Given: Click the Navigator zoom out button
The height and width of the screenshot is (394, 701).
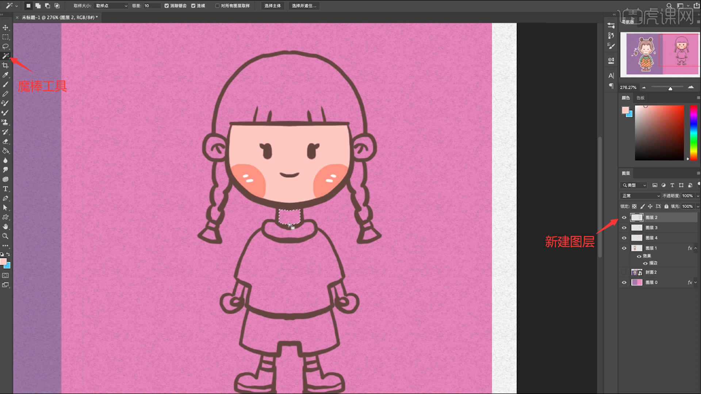Looking at the screenshot, I should [x=644, y=88].
